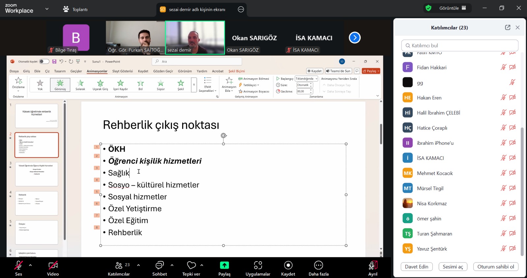
Task: Switch to Slayt Gösterisi tab
Action: [123, 71]
